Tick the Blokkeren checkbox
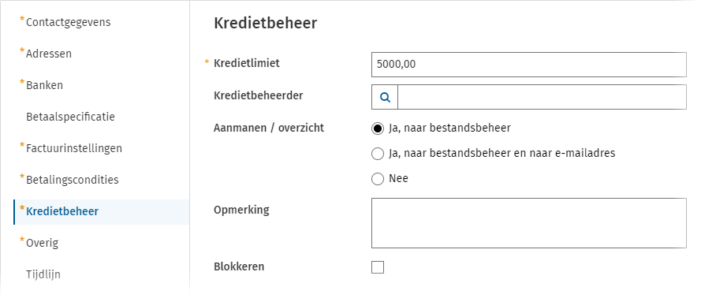 [x=378, y=267]
